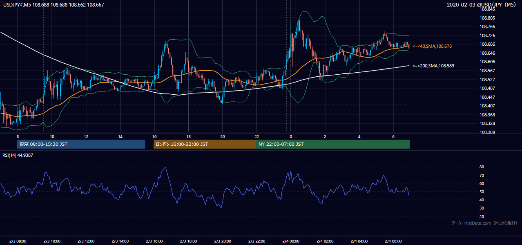Click the bottom time label 2/3 16:00
This screenshot has width=522, height=245.
(154, 241)
